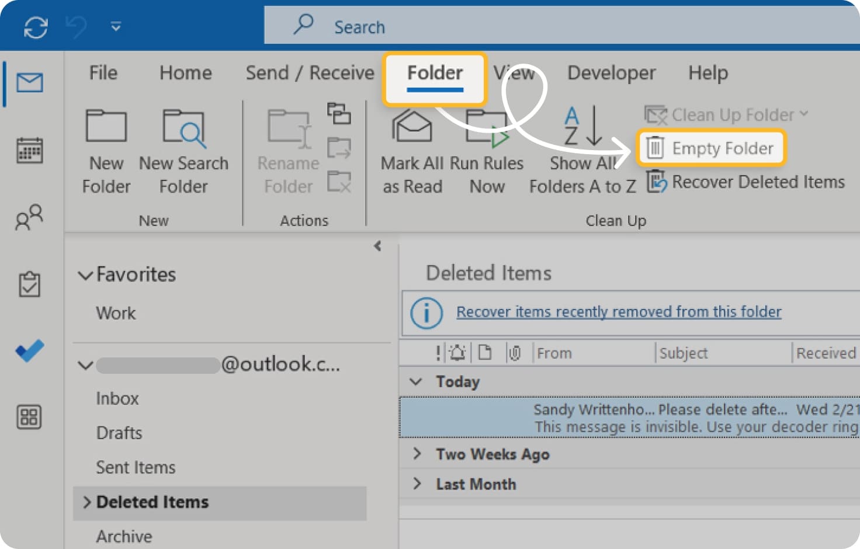Click recover items recently removed link
Viewport: 860px width, 549px height.
pyautogui.click(x=618, y=312)
